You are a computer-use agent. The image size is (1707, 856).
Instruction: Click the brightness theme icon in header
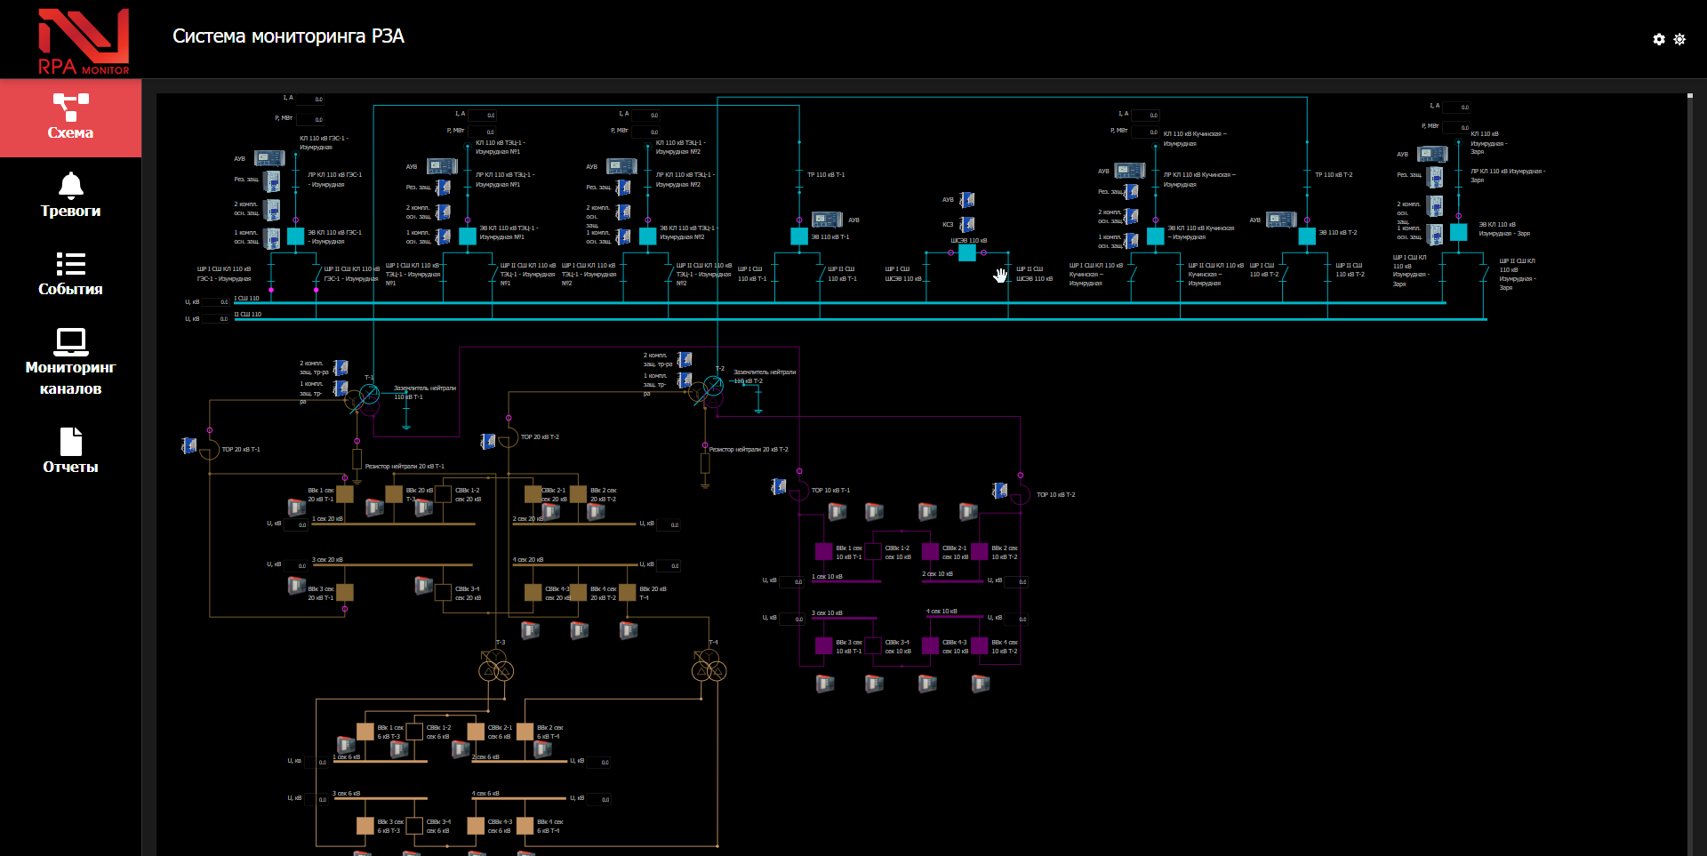coord(1679,39)
